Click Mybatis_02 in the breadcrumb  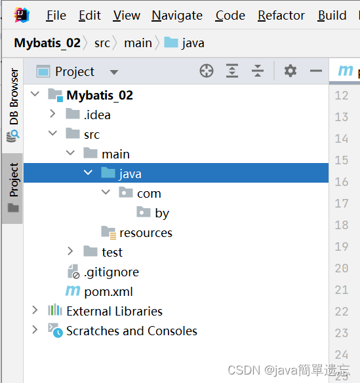pyautogui.click(x=47, y=43)
